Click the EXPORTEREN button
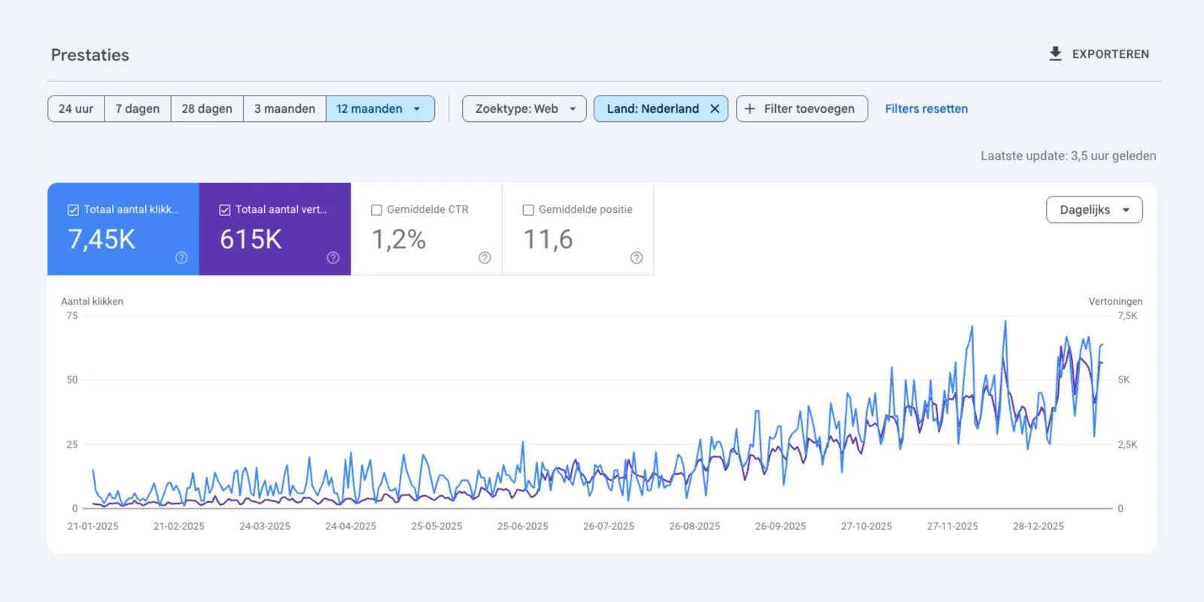Image resolution: width=1204 pixels, height=602 pixels. (x=1099, y=54)
